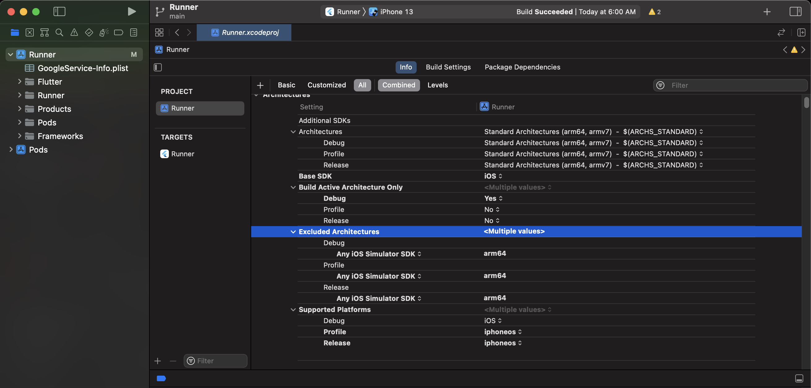Collapse the Runner project in navigator

coord(11,54)
